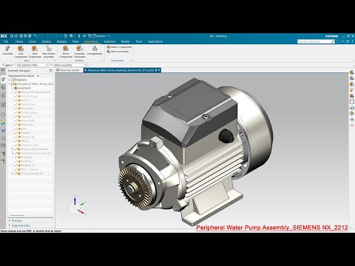Switch to the Home ribbon tab
The width and height of the screenshot is (355, 266).
coord(19,41)
